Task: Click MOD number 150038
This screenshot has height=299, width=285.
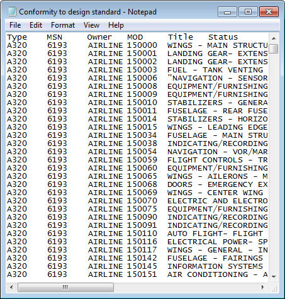Action: coord(142,144)
